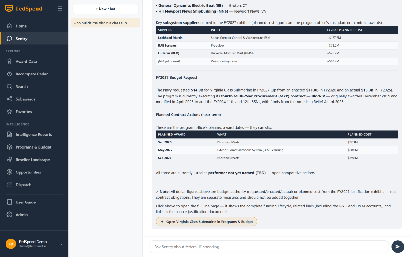The width and height of the screenshot is (411, 257).
Task: Click the Recompete Radar stopwatch icon
Action: pyautogui.click(x=9, y=74)
